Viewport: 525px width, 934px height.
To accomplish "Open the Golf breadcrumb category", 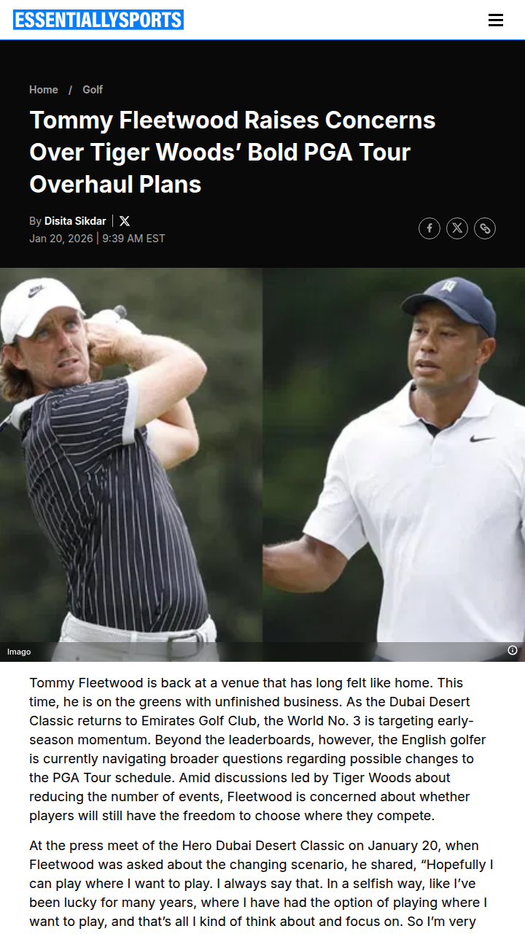I will (x=93, y=90).
